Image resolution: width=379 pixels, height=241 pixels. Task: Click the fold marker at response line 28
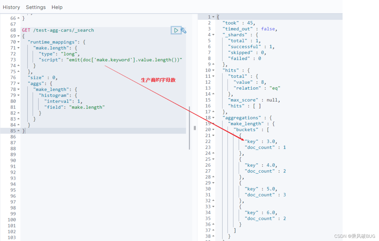[x=213, y=177]
